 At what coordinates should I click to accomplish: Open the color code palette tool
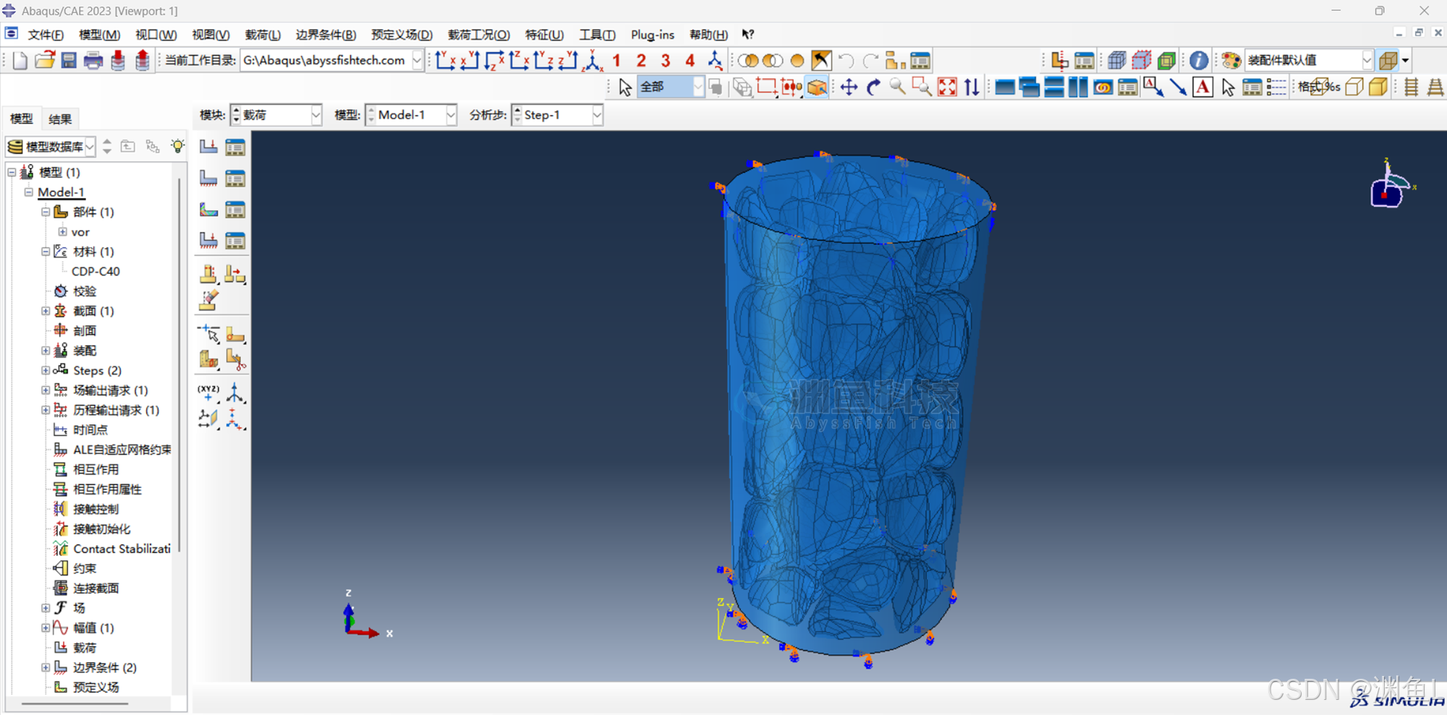point(1231,61)
